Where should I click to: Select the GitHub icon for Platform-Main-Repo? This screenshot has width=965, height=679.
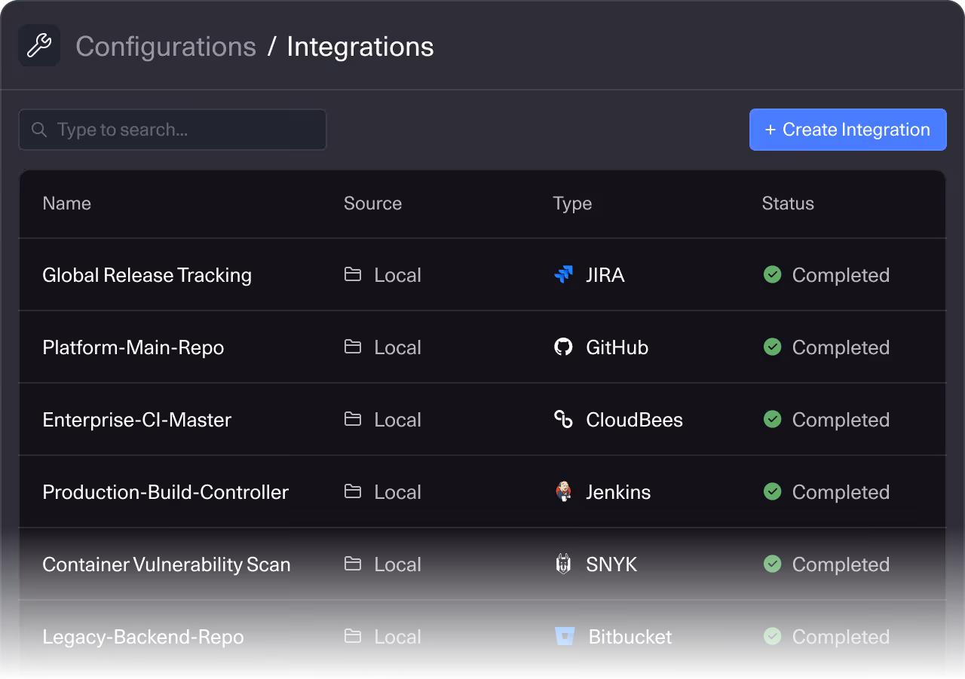tap(563, 347)
